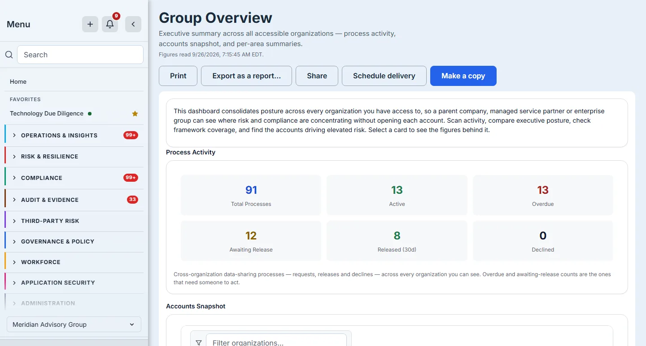Select the Active 13 card
This screenshot has width=646, height=346.
point(397,195)
